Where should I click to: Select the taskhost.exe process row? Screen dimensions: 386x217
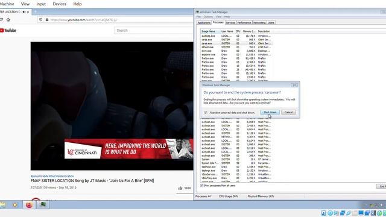[x=236, y=167]
